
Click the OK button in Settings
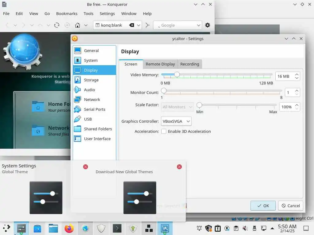(x=263, y=206)
